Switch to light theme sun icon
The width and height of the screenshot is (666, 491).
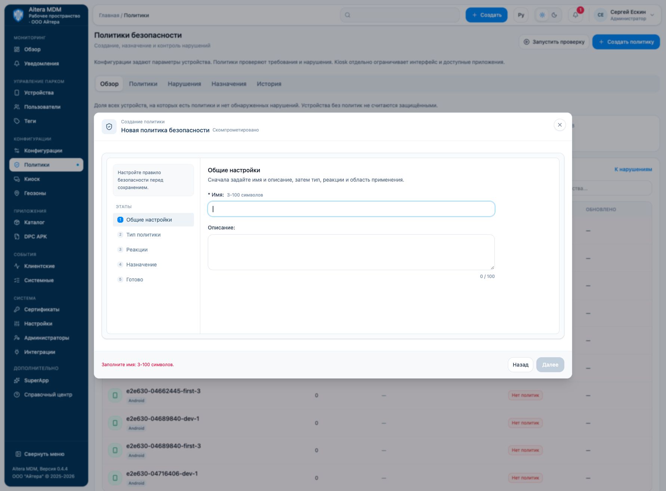[542, 15]
